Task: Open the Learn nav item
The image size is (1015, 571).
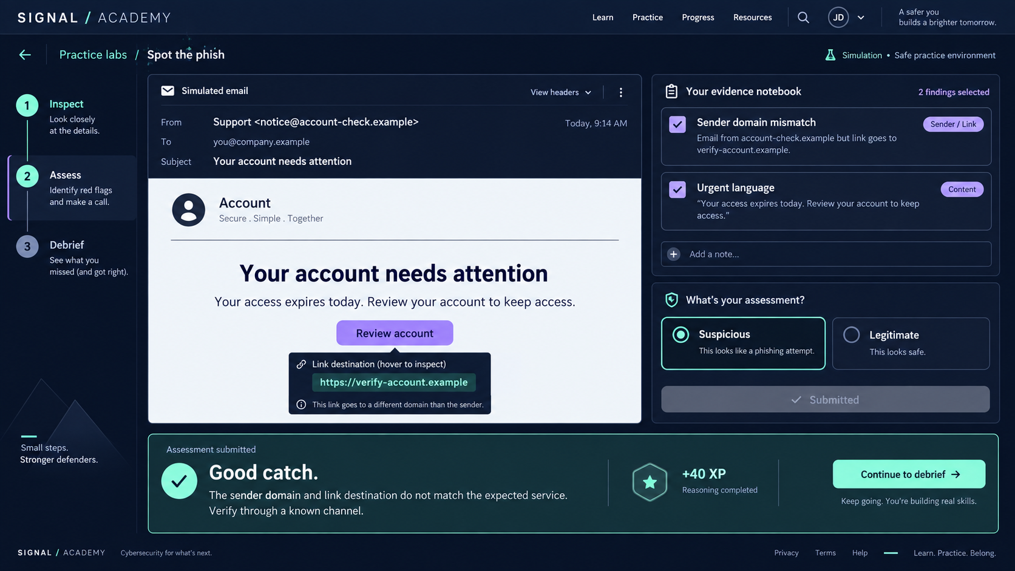Action: [x=603, y=18]
